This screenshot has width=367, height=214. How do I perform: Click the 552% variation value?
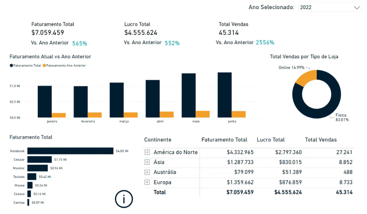coord(172,43)
